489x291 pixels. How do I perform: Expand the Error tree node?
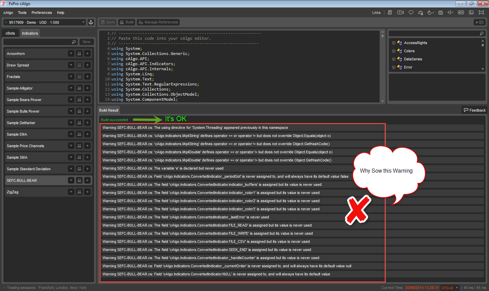[x=394, y=67]
